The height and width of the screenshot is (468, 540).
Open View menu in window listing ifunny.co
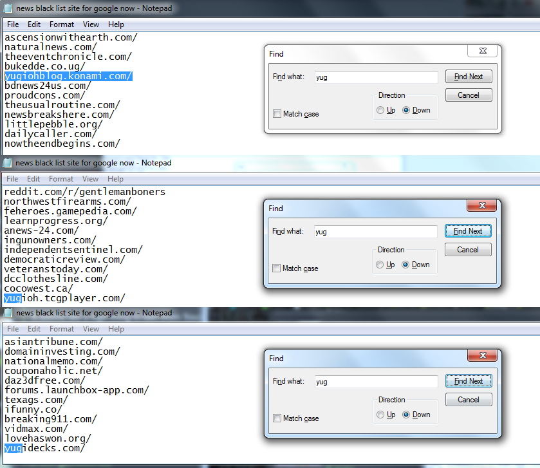click(x=91, y=329)
